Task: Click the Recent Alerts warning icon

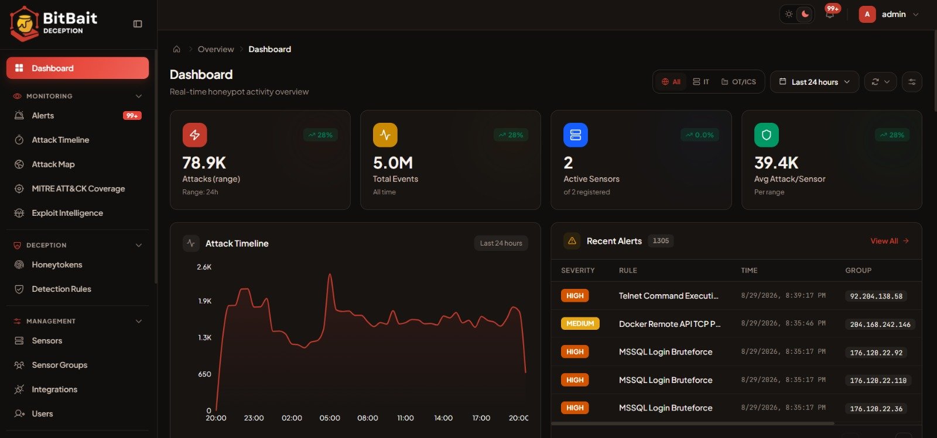Action: [572, 241]
